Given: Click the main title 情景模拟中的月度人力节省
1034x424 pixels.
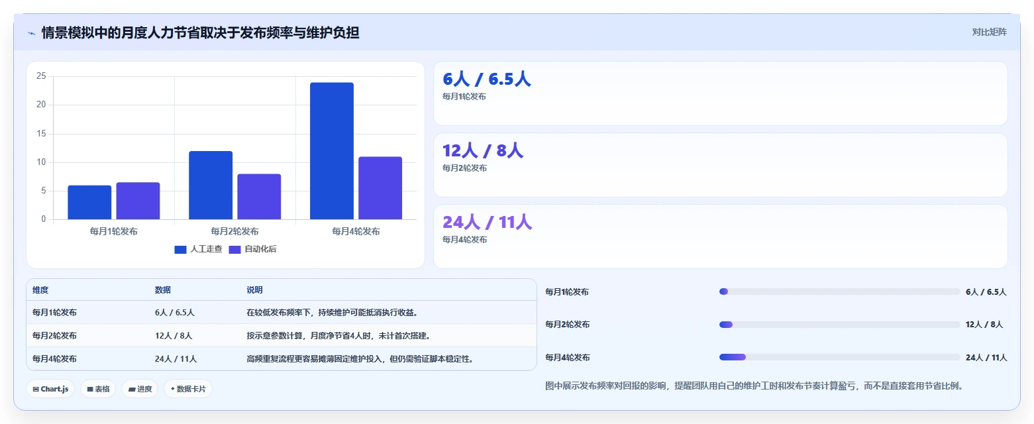Looking at the screenshot, I should (x=200, y=32).
